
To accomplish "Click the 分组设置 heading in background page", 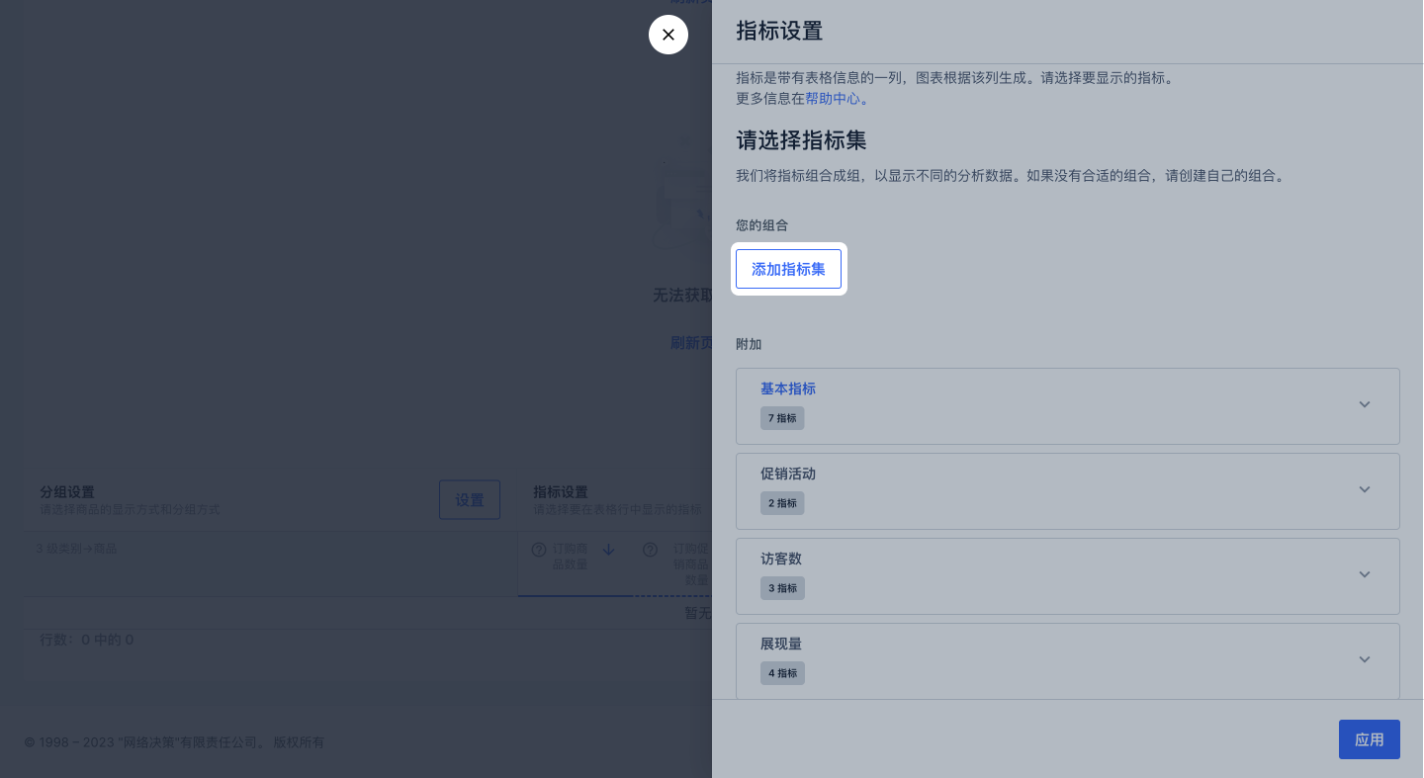I will [67, 492].
